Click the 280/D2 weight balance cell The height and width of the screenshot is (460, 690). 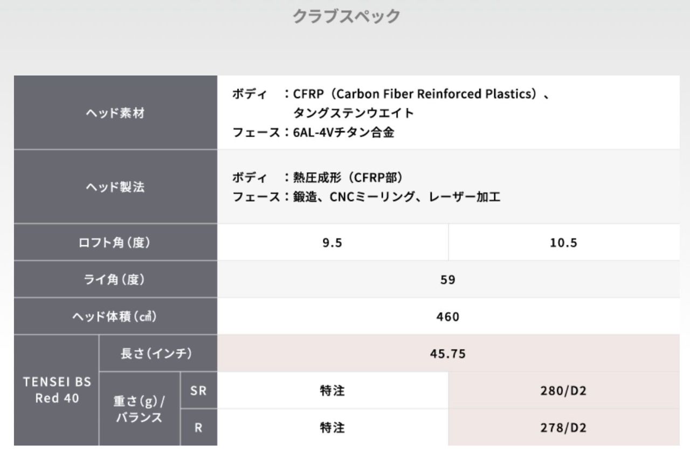(x=563, y=390)
